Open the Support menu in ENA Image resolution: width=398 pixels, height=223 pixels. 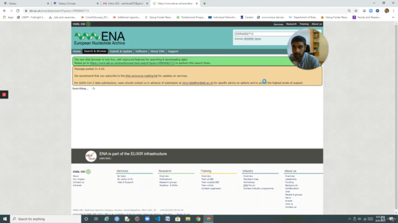tap(173, 51)
